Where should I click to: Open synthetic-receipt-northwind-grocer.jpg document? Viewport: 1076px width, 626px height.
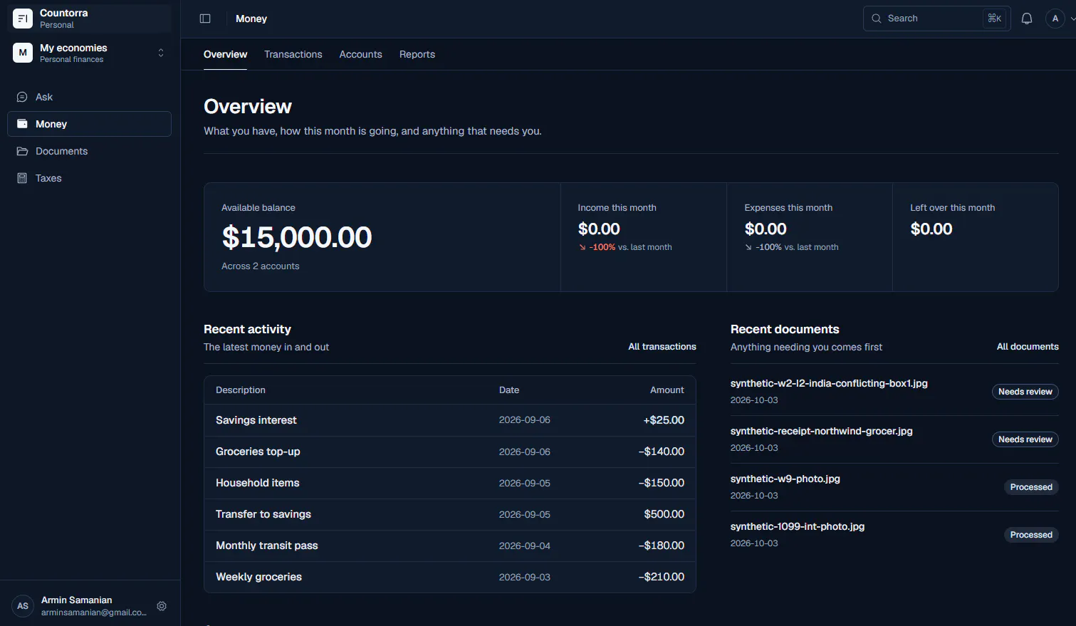click(x=822, y=431)
